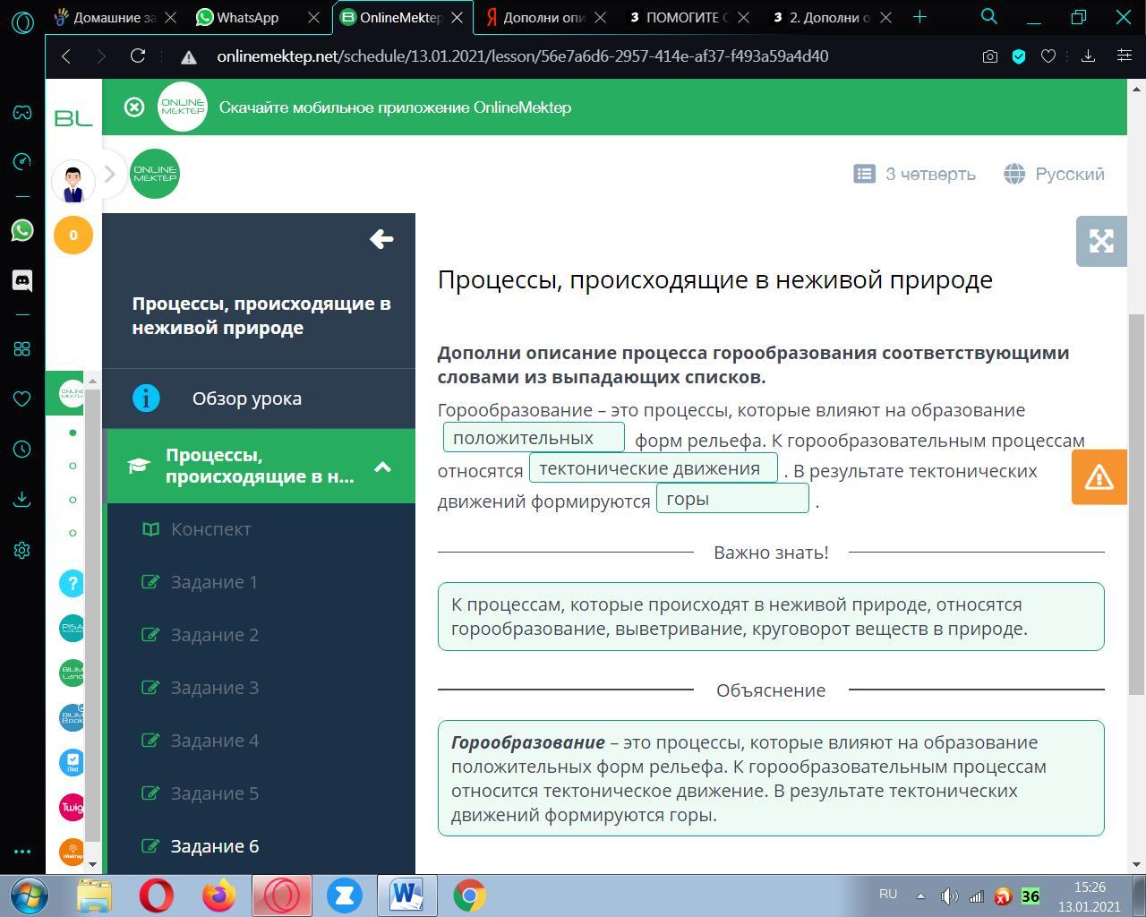Click the page vertical scrollbar thumb
Screen dimensions: 1146x917
pos(1136,504)
